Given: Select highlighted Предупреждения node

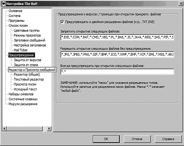Looking at the screenshot, I should tap(21, 55).
